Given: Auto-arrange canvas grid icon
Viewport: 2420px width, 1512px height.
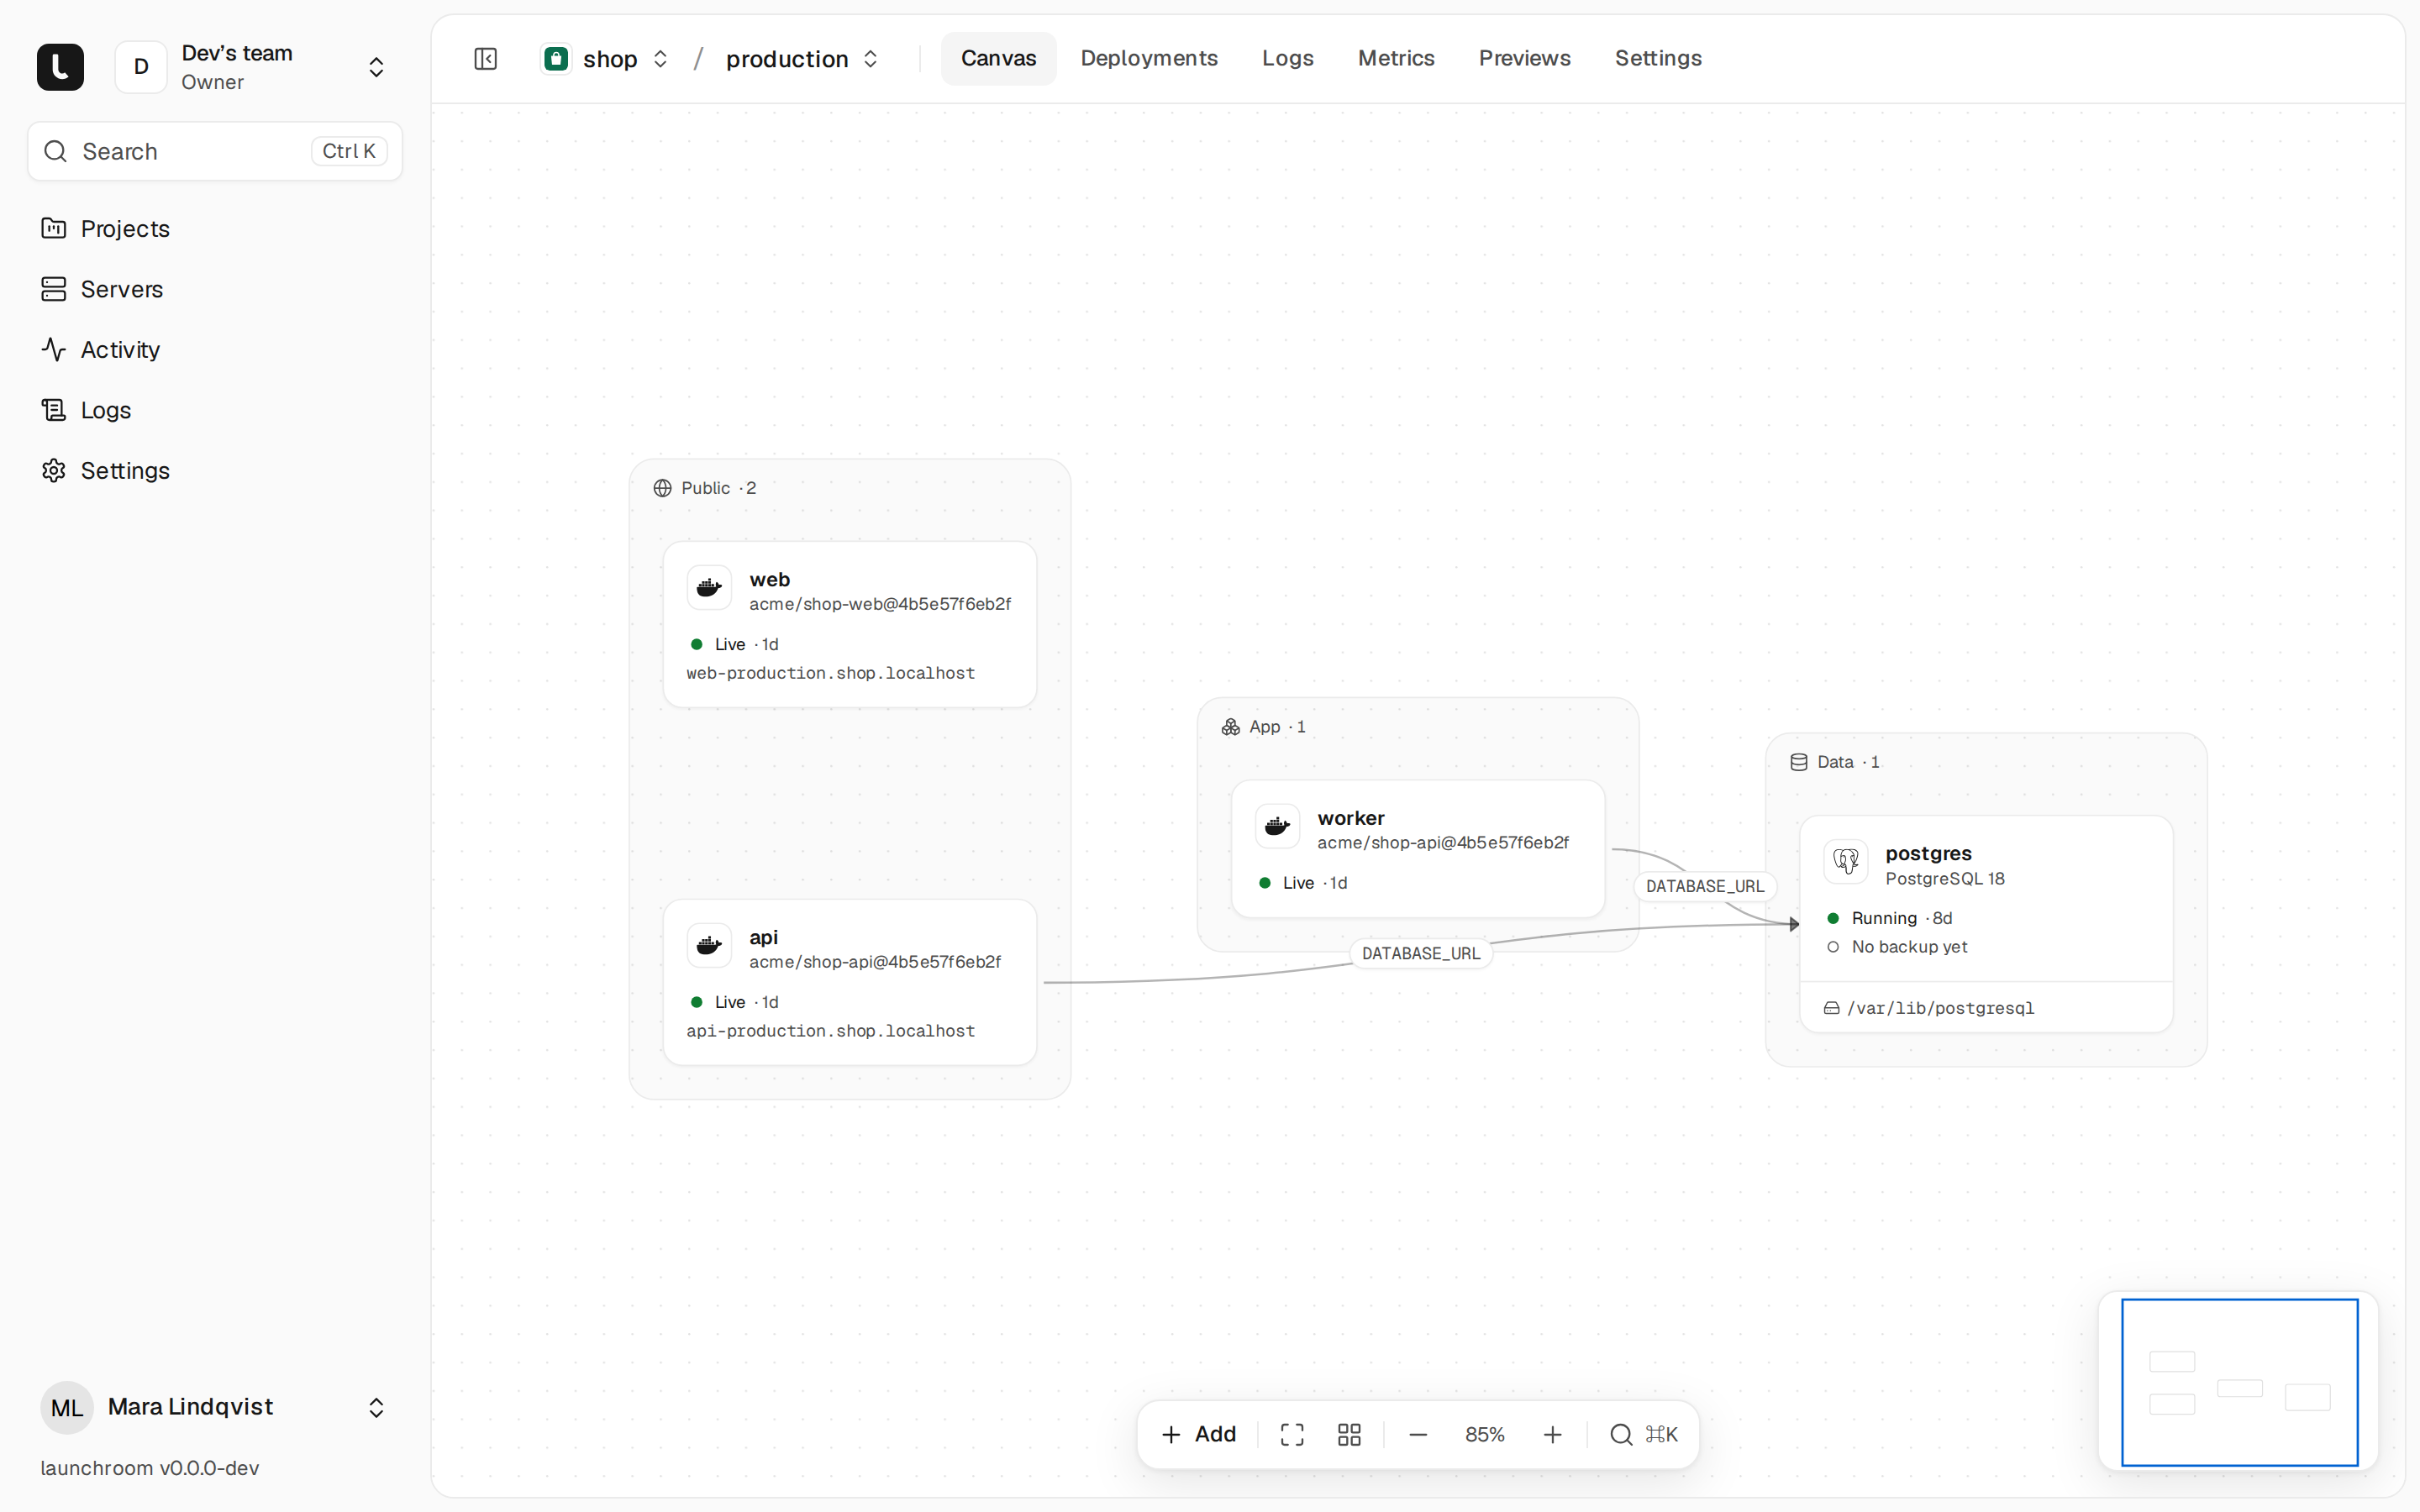Looking at the screenshot, I should pos(1349,1435).
